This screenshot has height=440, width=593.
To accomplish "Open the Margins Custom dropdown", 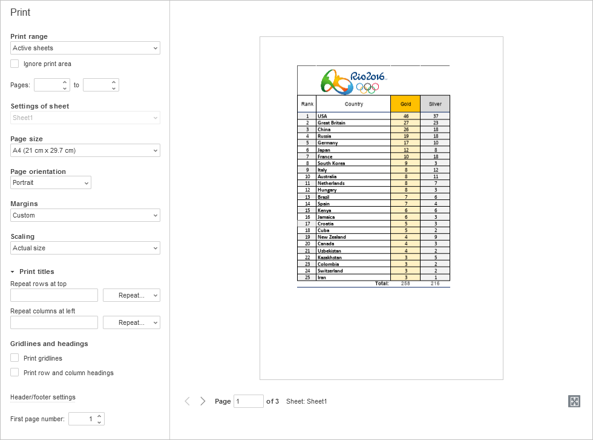I will click(x=85, y=215).
